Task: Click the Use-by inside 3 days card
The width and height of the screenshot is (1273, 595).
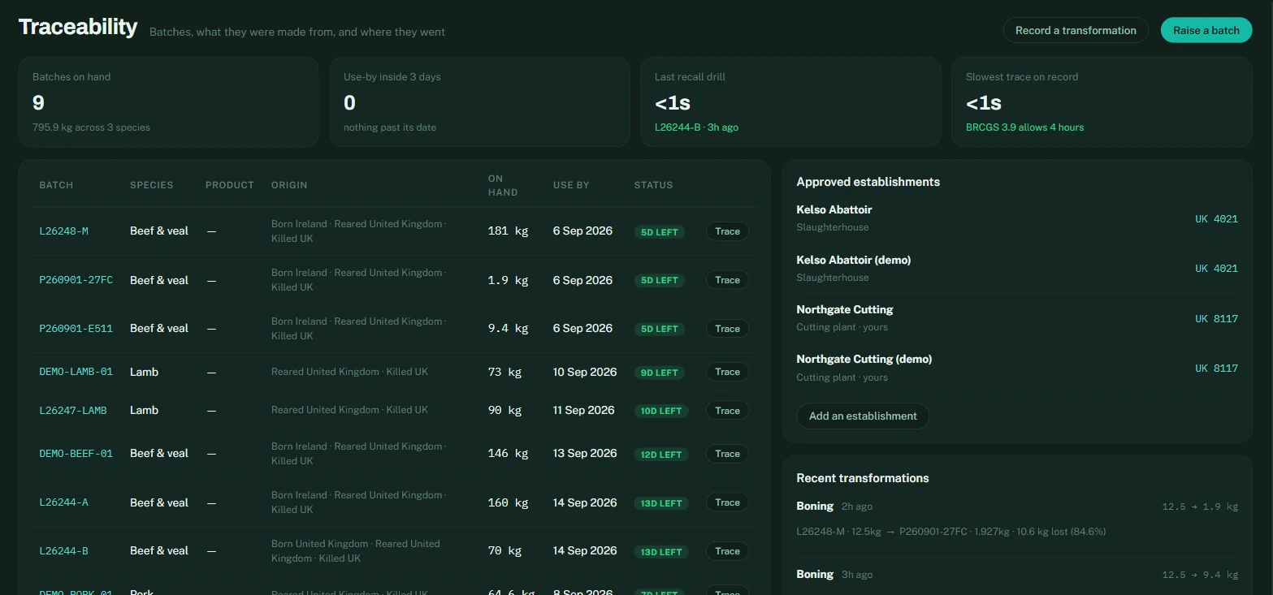Action: [x=479, y=101]
